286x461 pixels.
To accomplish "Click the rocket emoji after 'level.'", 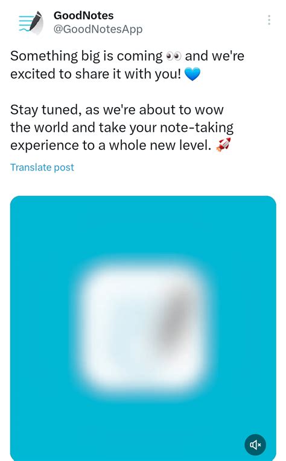I will coord(223,145).
